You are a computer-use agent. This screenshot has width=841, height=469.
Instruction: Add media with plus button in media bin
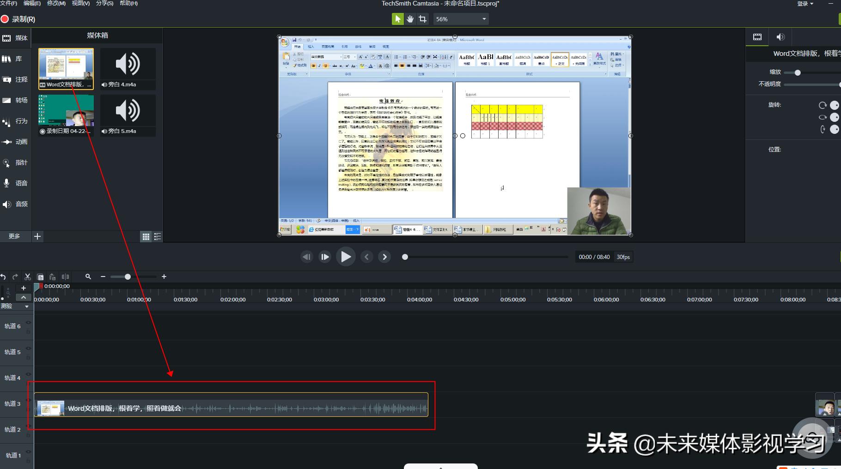click(x=37, y=236)
